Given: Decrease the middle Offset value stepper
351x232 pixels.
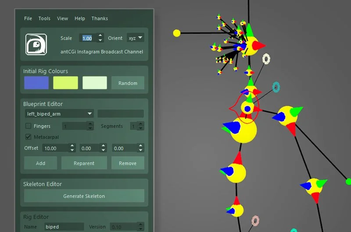Looking at the screenshot, I should [103, 151].
